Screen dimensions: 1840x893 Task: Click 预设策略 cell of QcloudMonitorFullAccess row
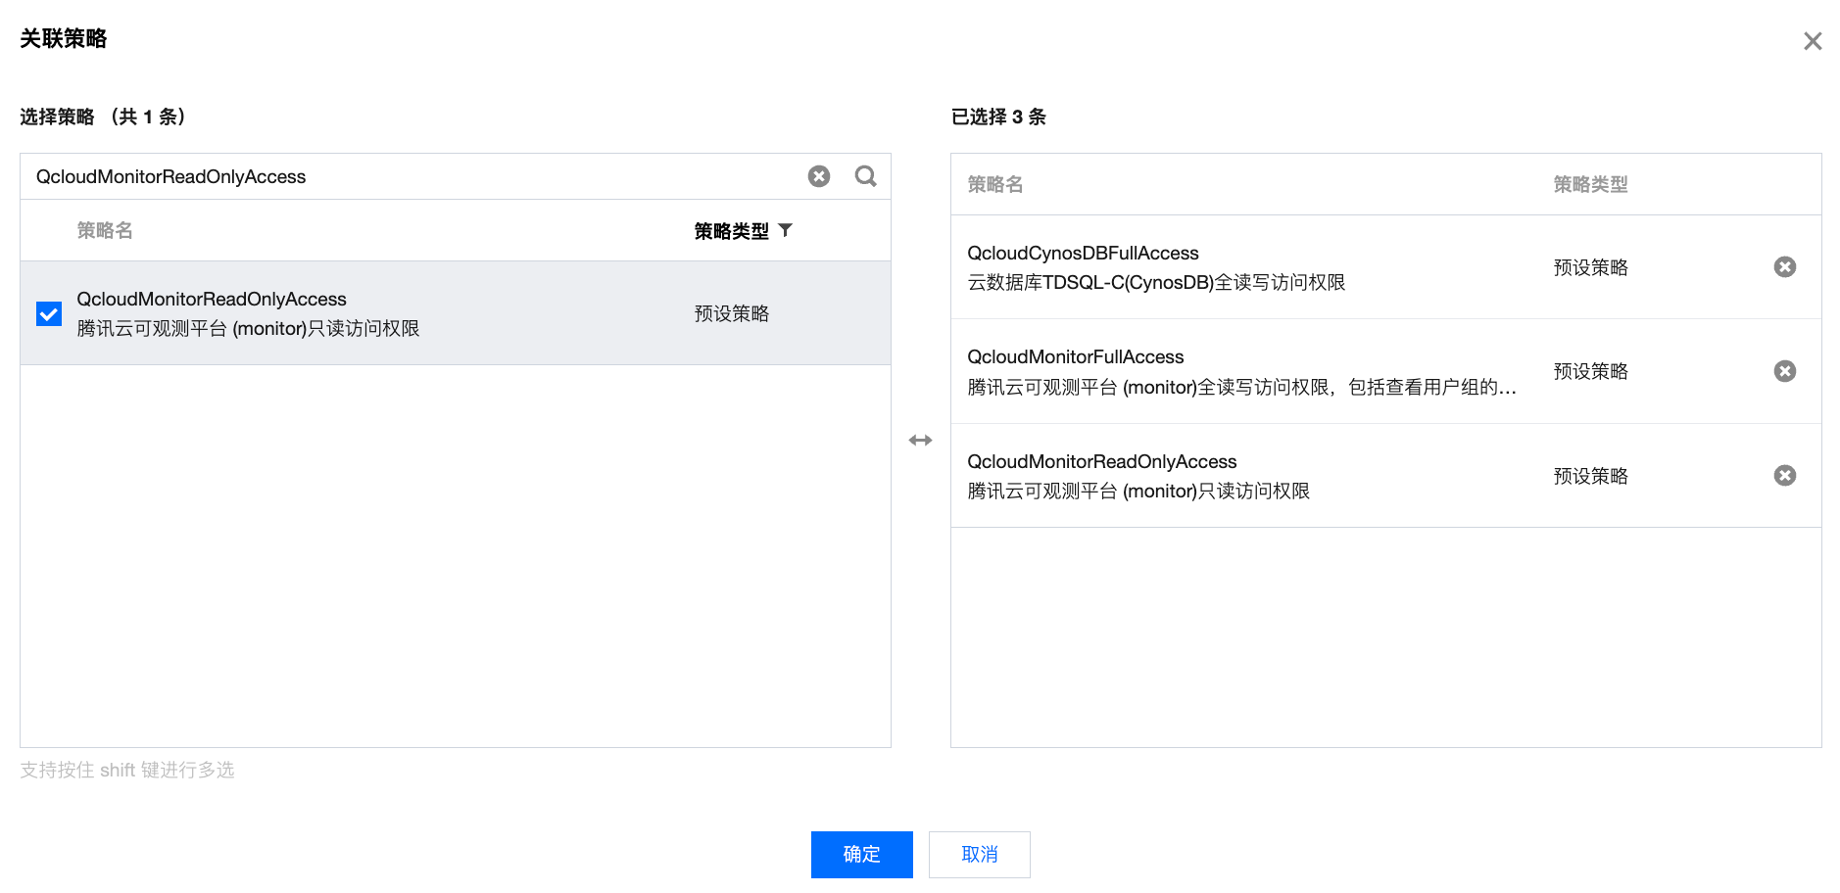coord(1591,371)
